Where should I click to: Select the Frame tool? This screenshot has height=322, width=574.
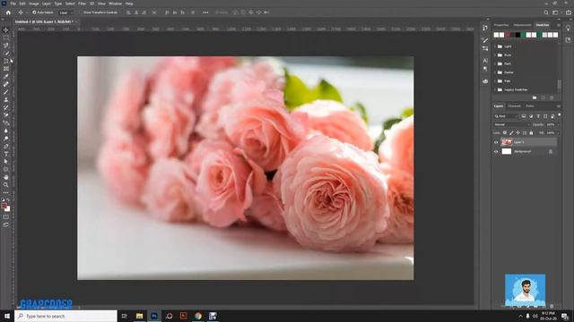click(x=6, y=68)
